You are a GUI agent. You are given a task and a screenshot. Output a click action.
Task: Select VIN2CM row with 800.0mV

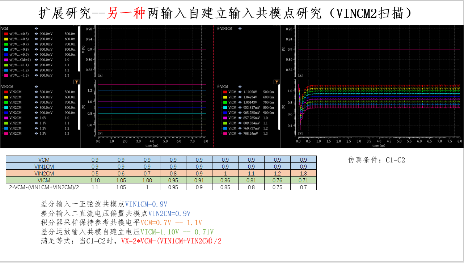pyautogui.click(x=40, y=107)
